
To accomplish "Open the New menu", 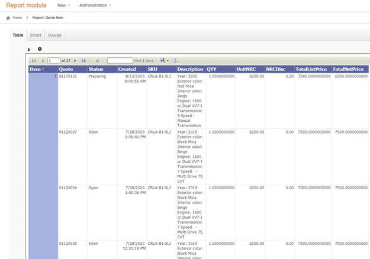I will click(x=63, y=5).
